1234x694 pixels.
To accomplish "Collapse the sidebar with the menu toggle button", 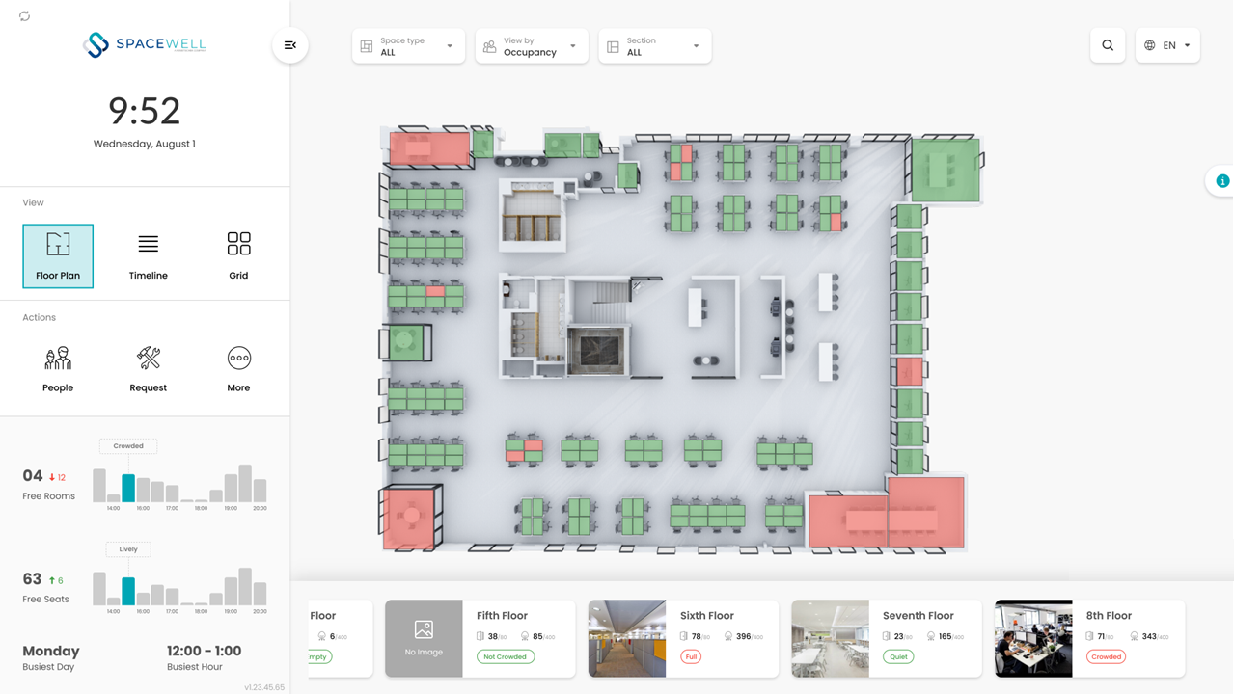I will (290, 45).
